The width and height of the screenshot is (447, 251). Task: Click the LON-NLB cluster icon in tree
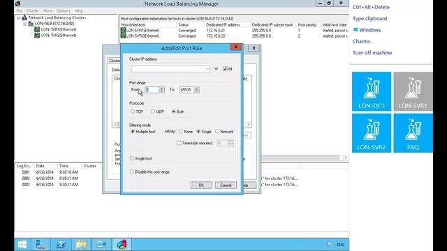point(31,24)
